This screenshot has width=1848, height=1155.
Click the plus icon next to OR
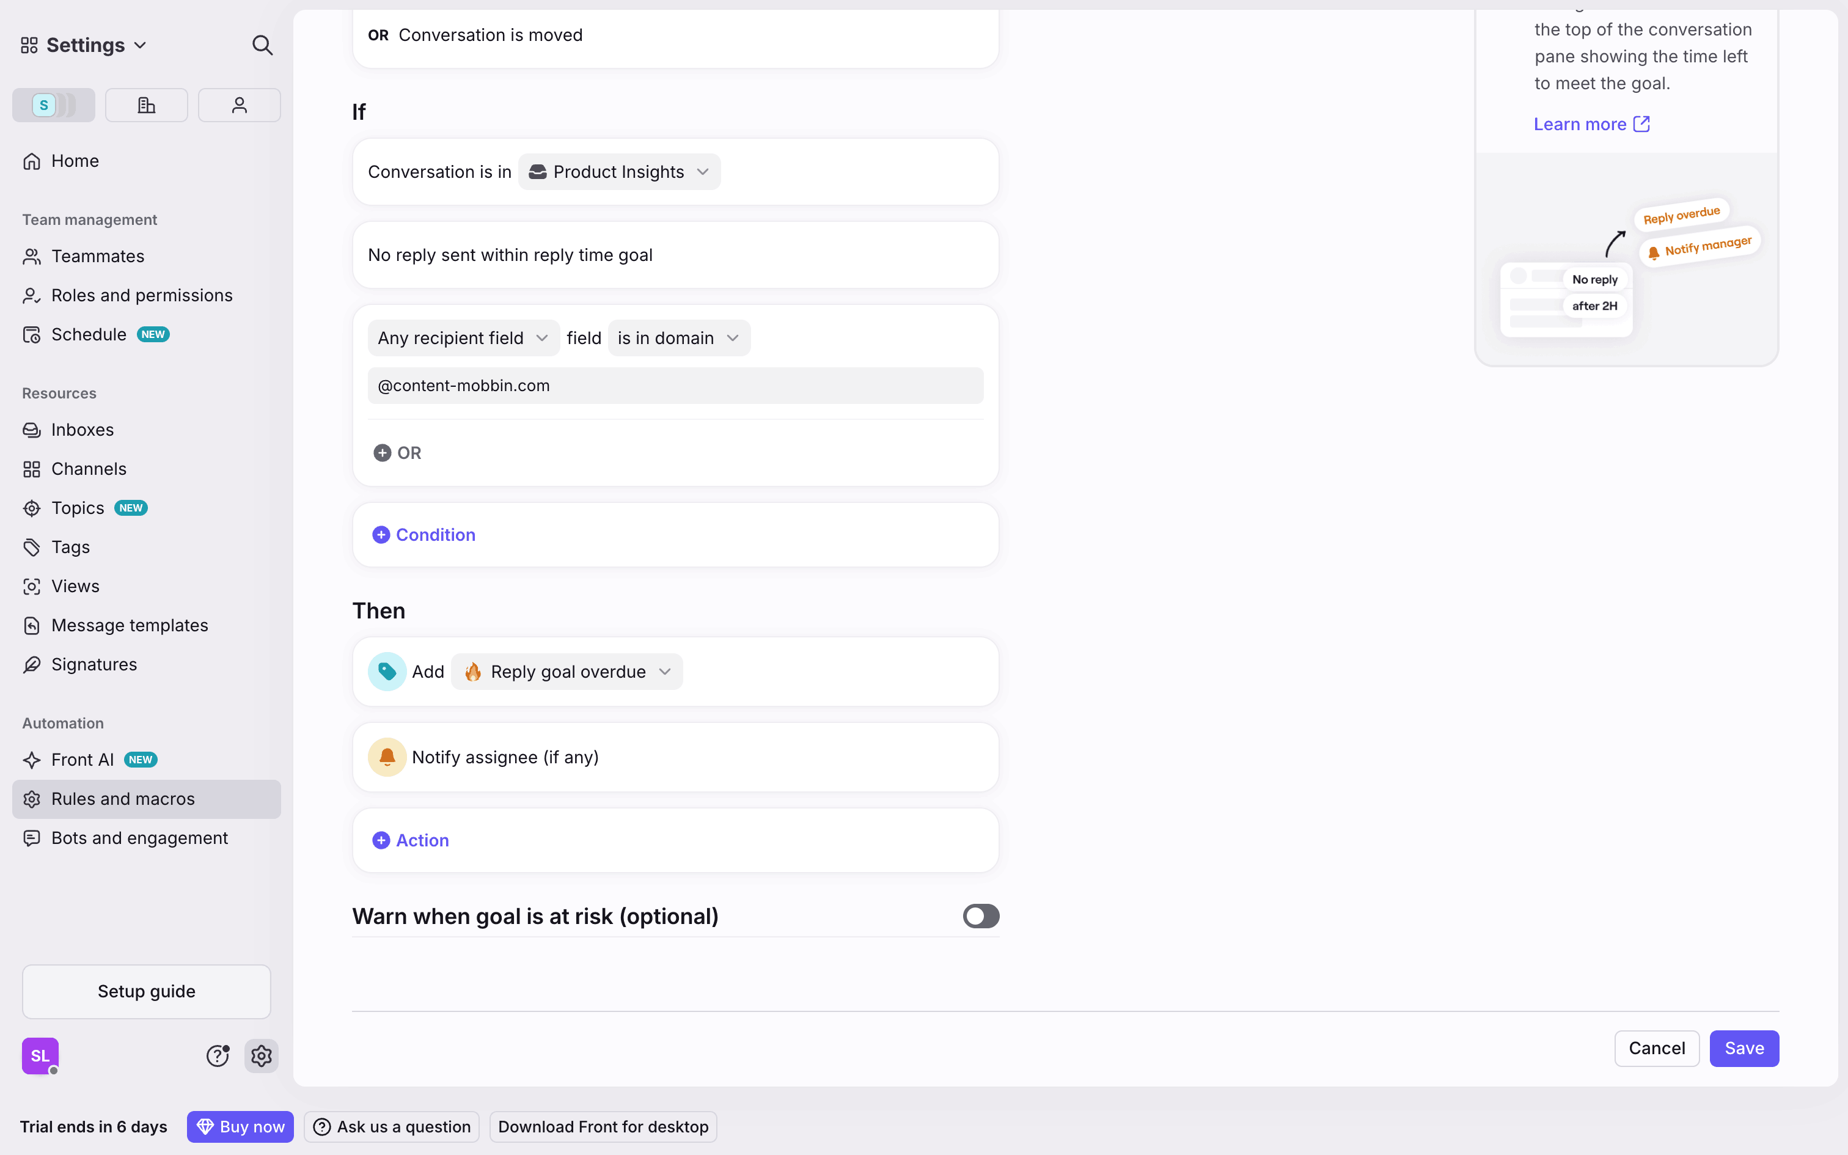(382, 453)
